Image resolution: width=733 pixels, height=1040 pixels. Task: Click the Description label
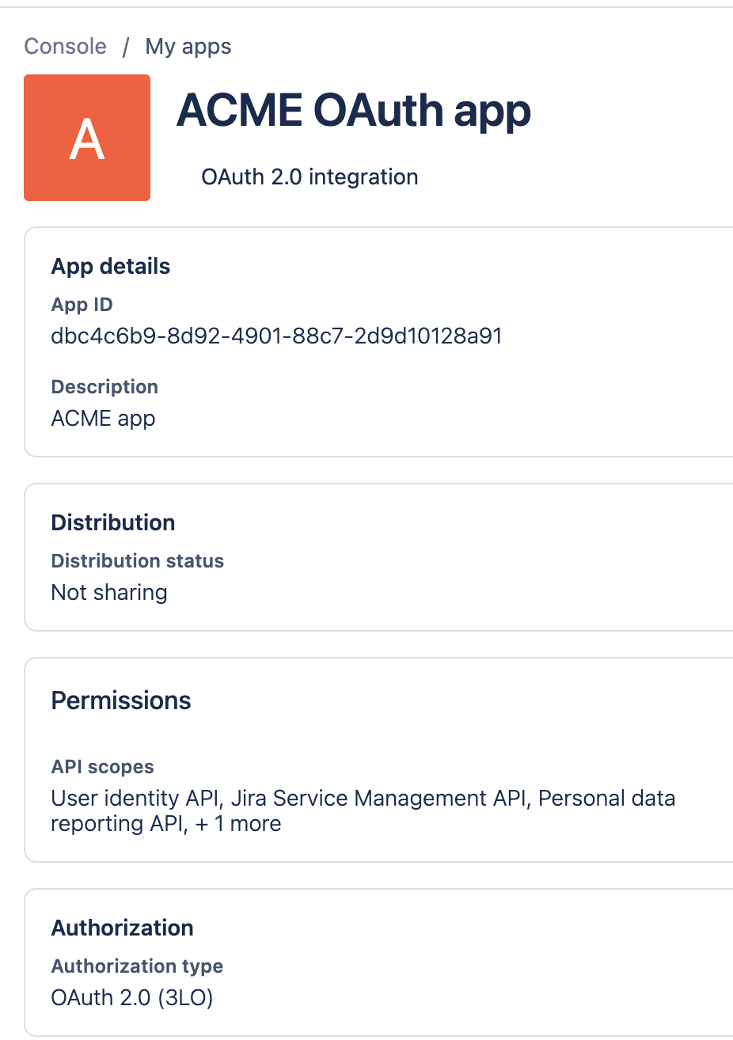coord(104,387)
